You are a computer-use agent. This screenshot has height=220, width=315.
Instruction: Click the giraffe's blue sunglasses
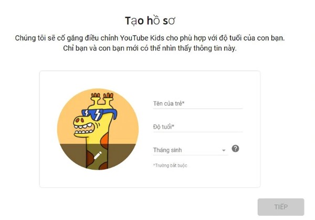coord(99,114)
